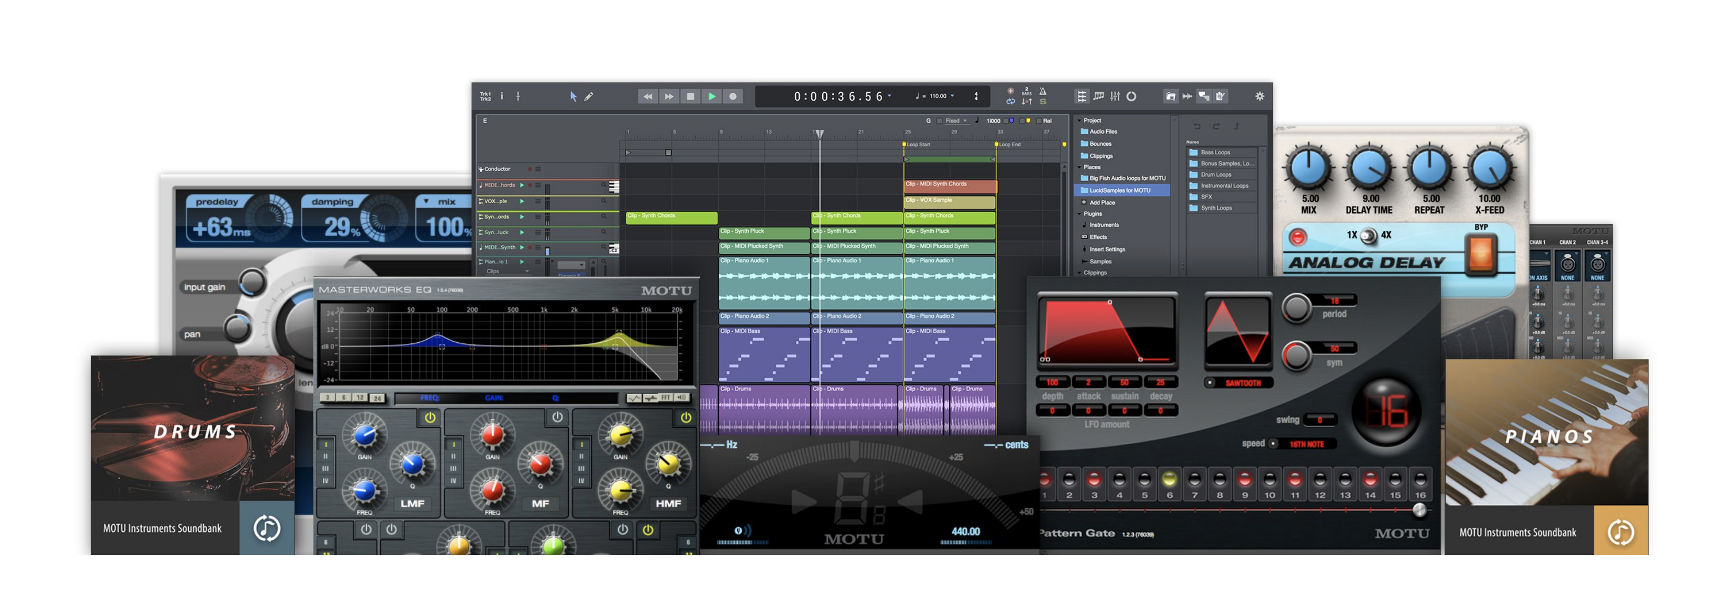Open the Drum Loops folder

pyautogui.click(x=1215, y=174)
